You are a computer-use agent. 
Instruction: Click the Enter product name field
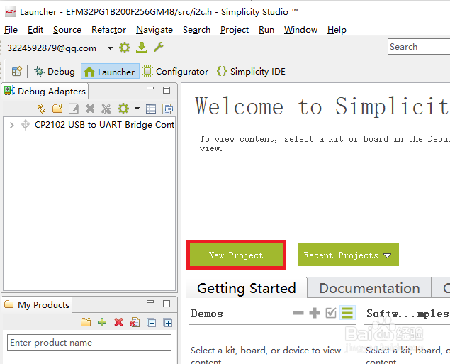pyautogui.click(x=89, y=342)
